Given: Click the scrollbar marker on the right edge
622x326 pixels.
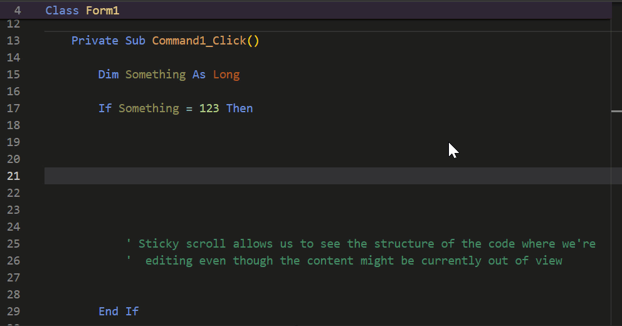Looking at the screenshot, I should point(616,111).
